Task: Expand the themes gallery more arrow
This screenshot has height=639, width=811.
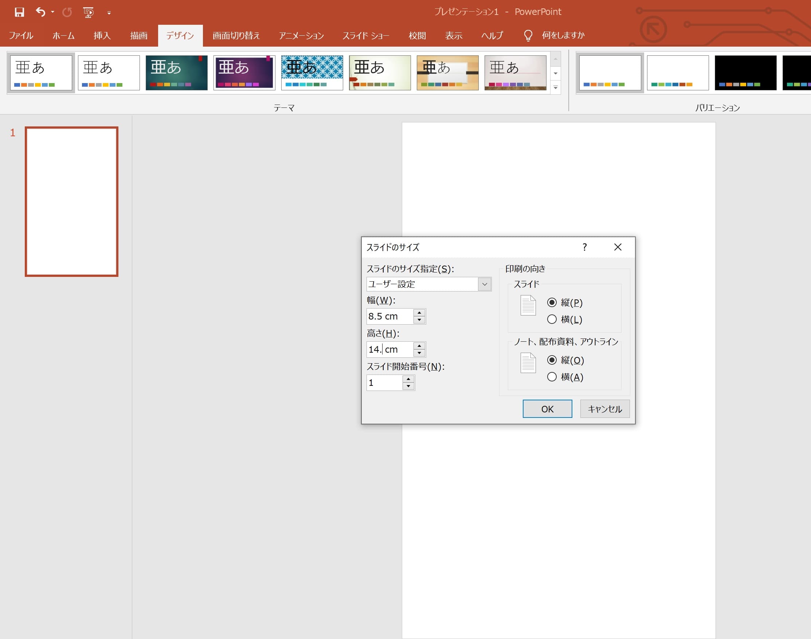Action: (556, 87)
